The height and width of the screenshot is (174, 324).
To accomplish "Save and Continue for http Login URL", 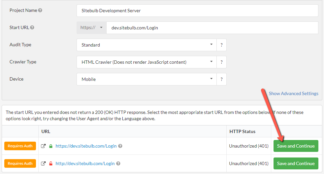I will point(296,163).
